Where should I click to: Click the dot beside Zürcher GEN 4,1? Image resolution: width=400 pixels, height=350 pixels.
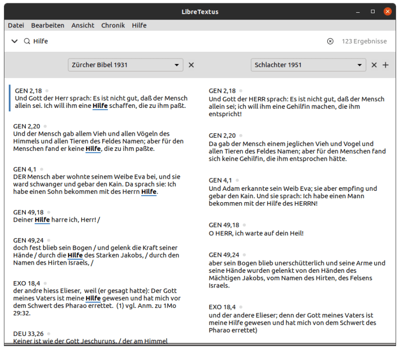pos(42,169)
